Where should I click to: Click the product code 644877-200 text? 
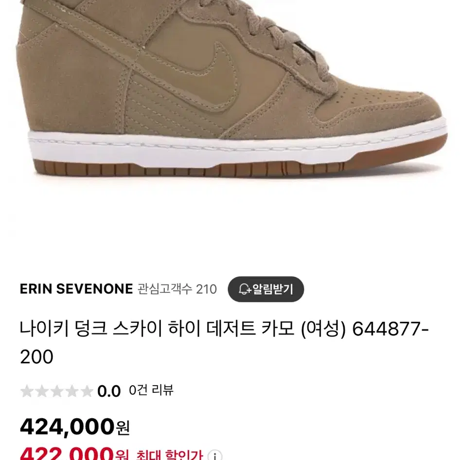click(225, 343)
